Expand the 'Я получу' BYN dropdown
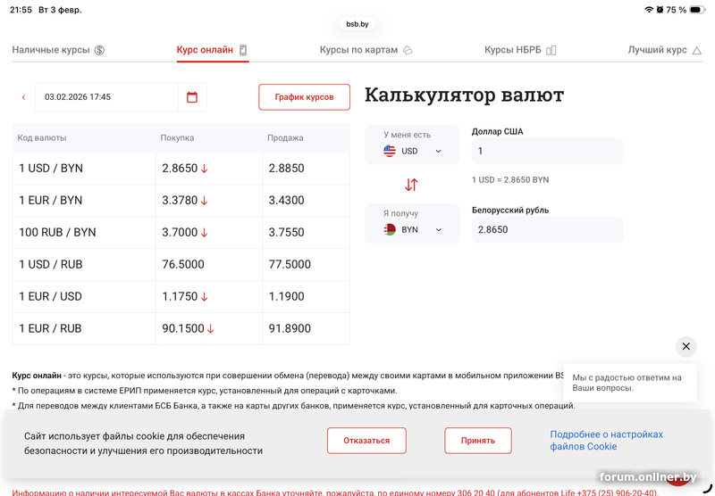This screenshot has width=715, height=496. click(438, 229)
